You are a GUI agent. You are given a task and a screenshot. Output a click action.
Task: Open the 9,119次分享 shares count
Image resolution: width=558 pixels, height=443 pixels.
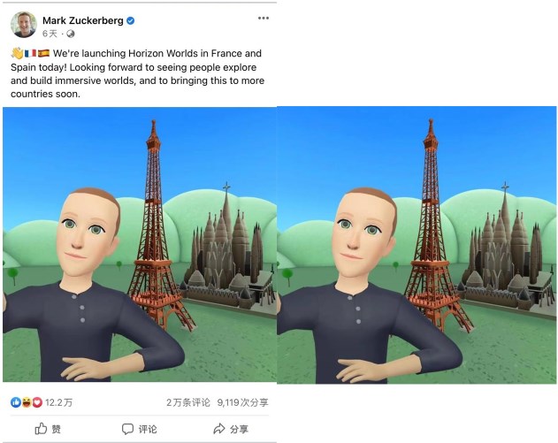click(x=242, y=402)
